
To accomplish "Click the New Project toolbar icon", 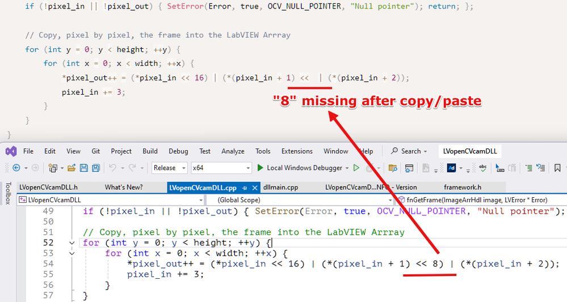I will pos(53,168).
